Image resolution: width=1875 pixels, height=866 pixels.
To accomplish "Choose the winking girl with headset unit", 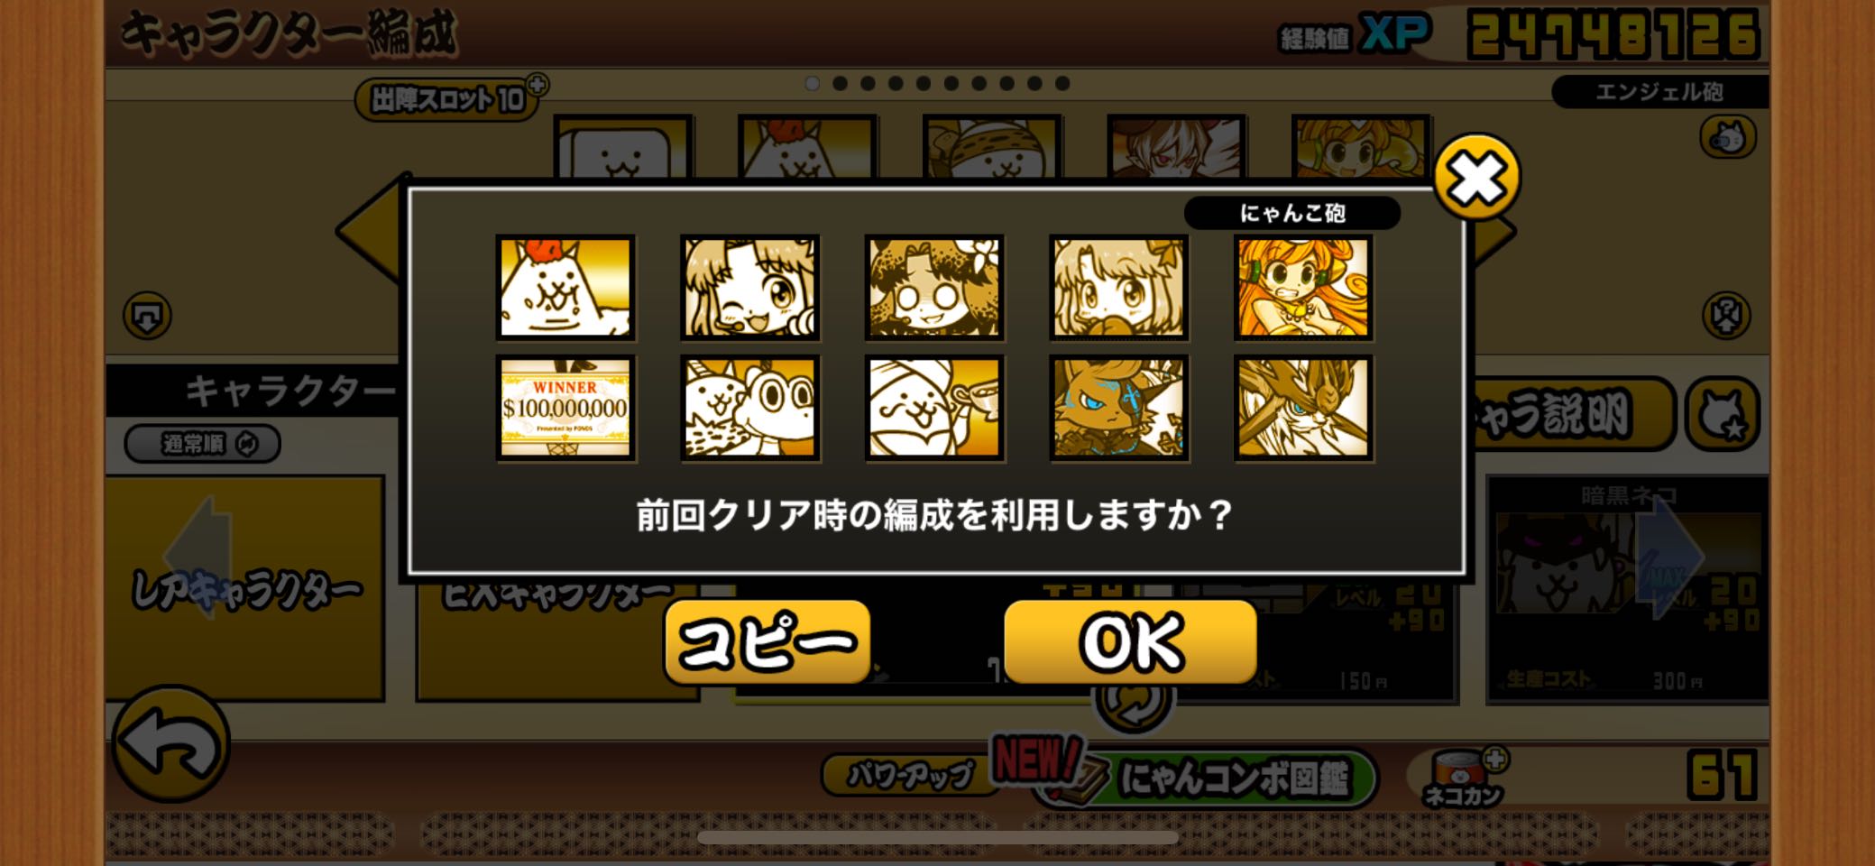I will (x=749, y=288).
